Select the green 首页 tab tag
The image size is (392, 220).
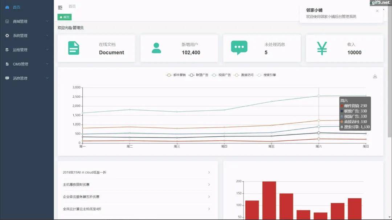[65, 17]
